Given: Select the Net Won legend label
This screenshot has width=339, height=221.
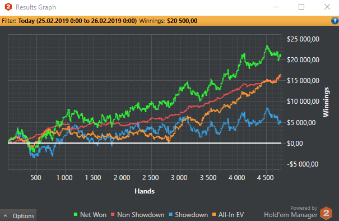Looking at the screenshot, I should tap(93, 215).
